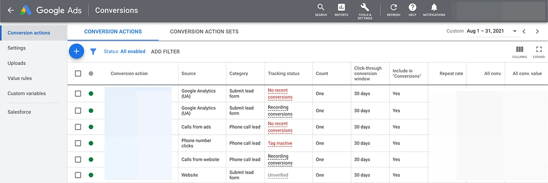Expand the table to full view
Viewport: 548px width, 183px height.
point(539,51)
